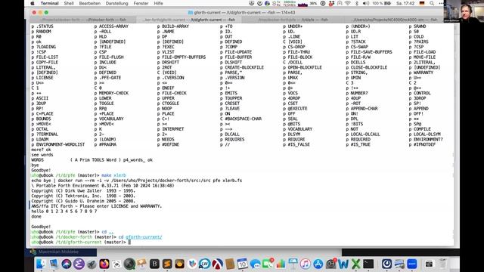Open the Bearbeiten menu
This screenshot has width=484, height=272.
tap(89, 3)
